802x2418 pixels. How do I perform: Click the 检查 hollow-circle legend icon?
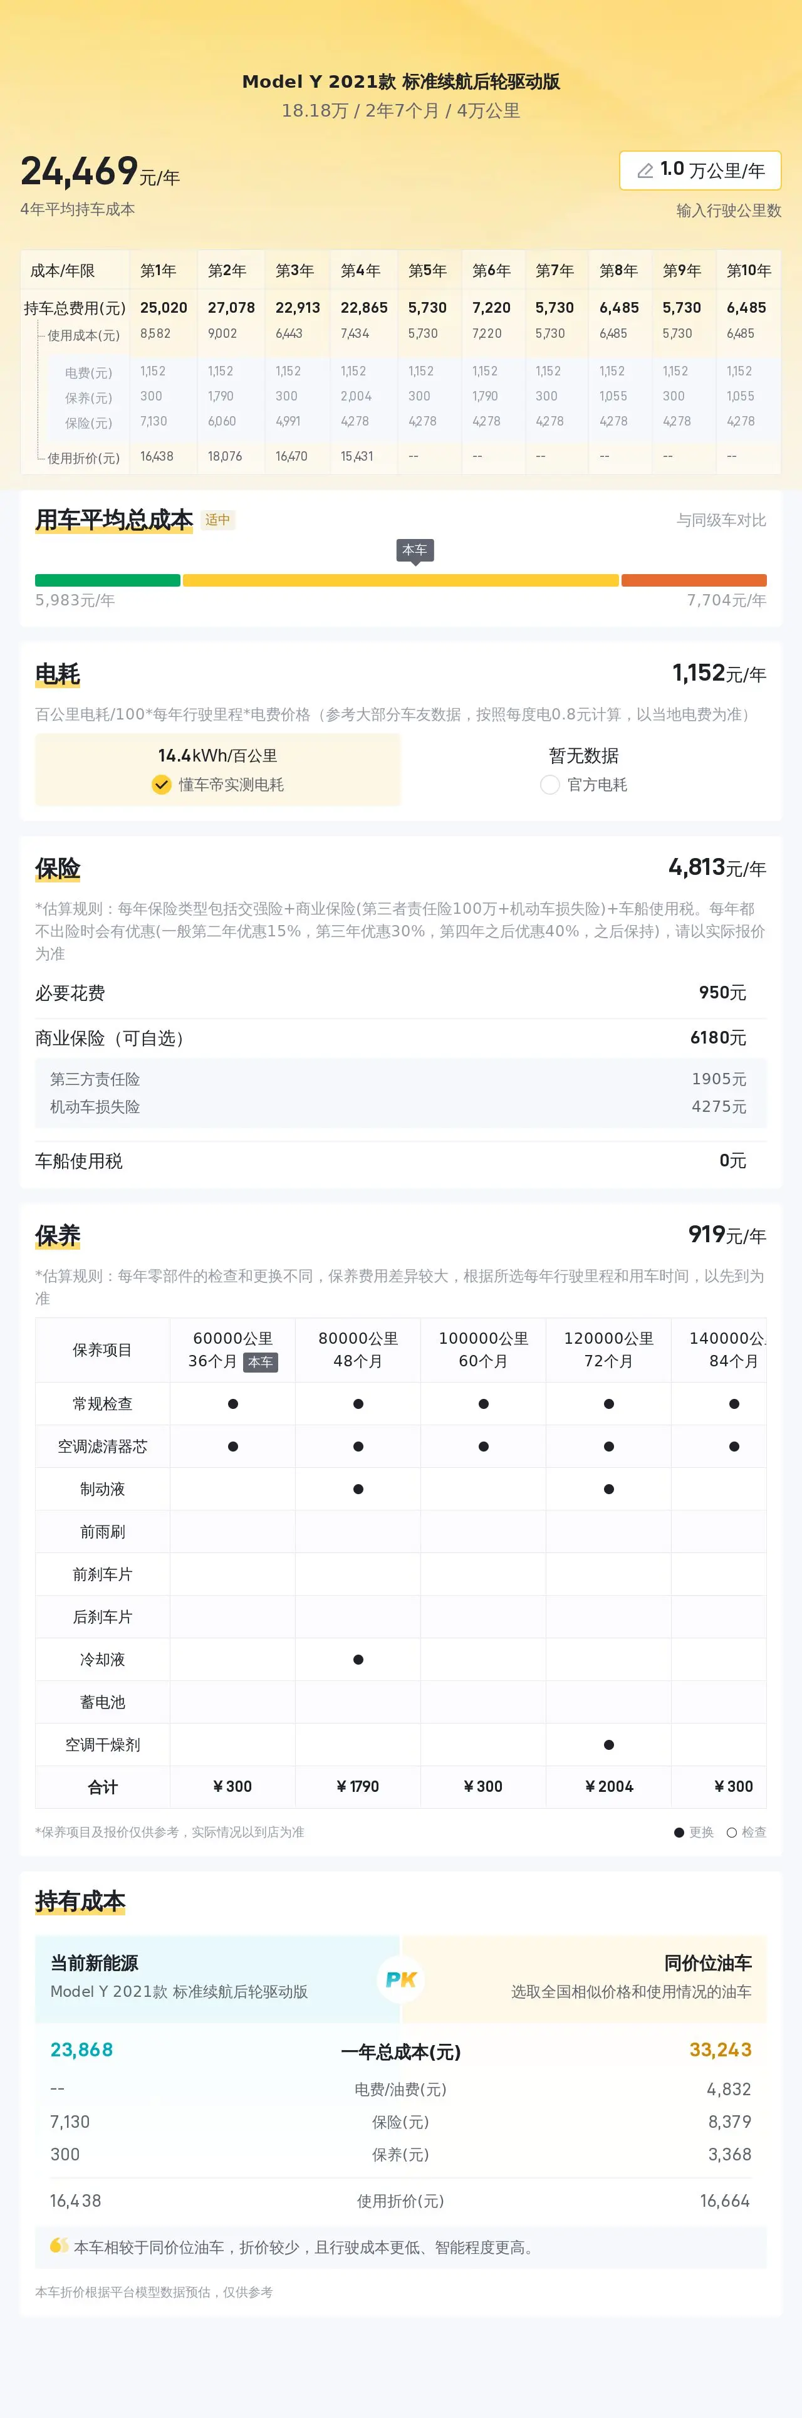coord(732,1832)
